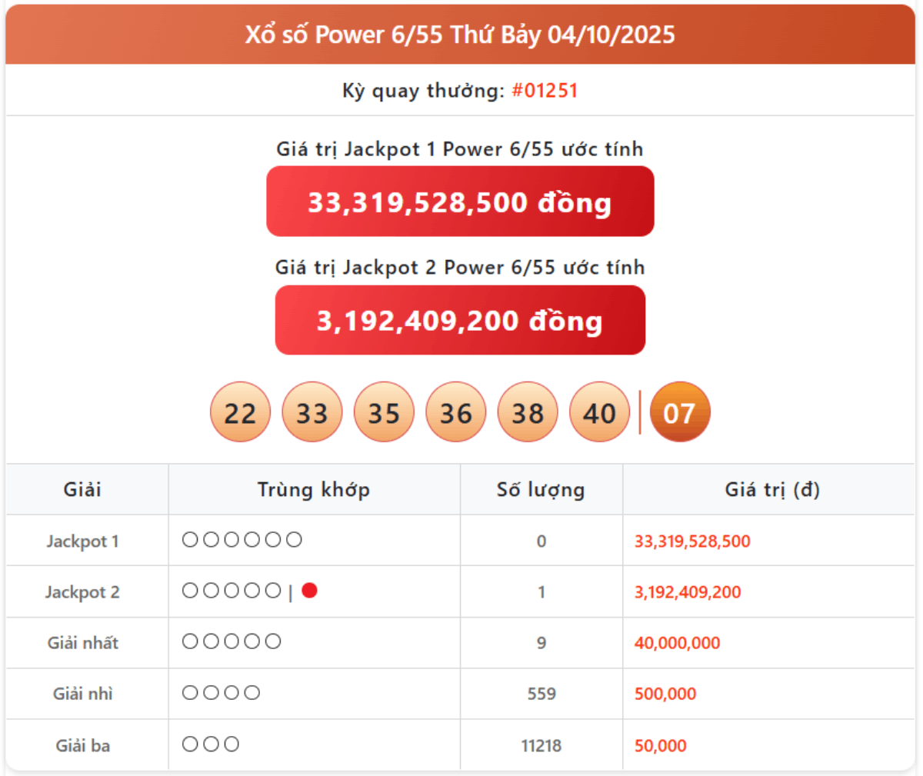Click the Jackpot 2 amount 3,192,409,200 đồng banner
This screenshot has width=923, height=776.
pos(460,321)
